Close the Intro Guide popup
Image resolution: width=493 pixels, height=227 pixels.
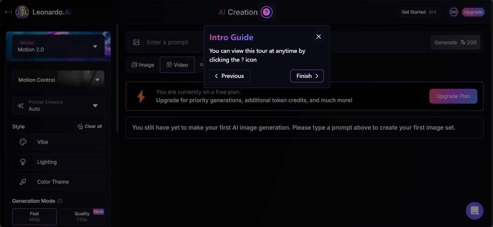click(x=319, y=37)
